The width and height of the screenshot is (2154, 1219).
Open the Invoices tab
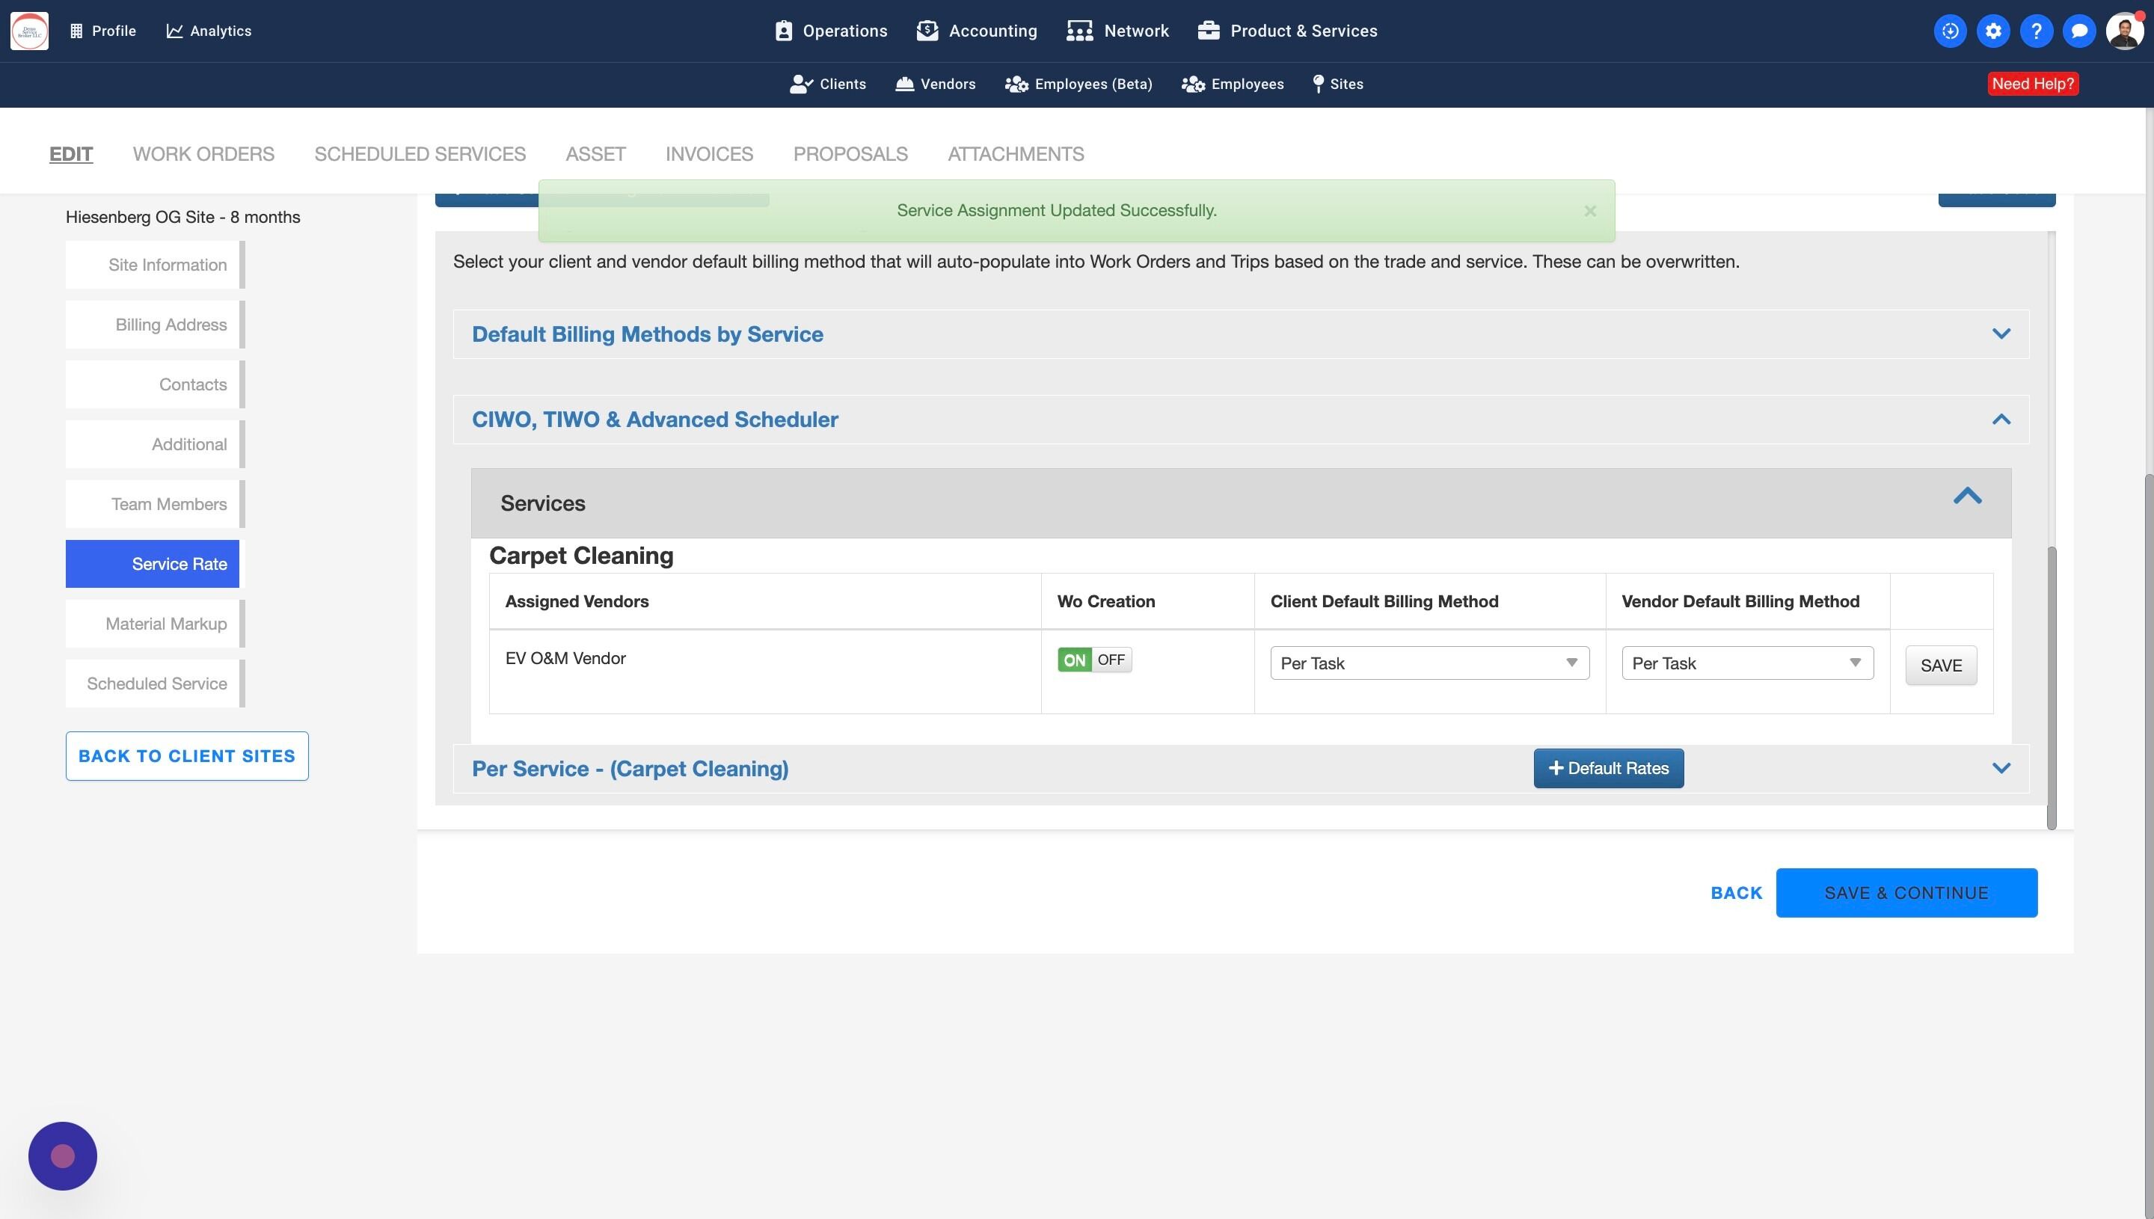click(x=709, y=154)
